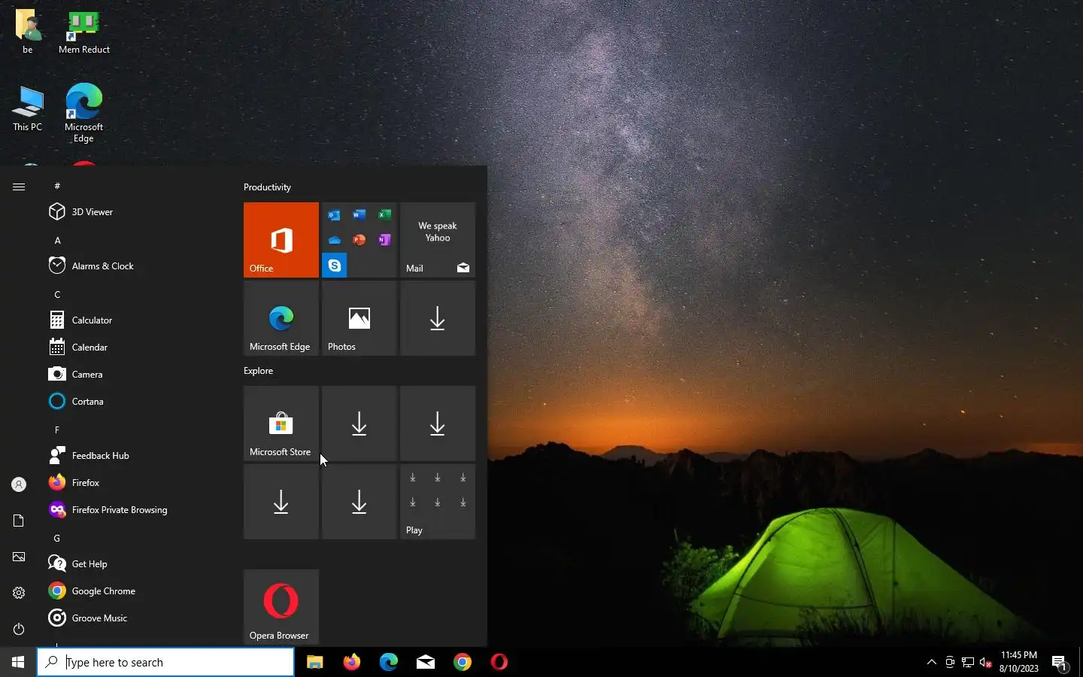Click the muted volume icon in tray
This screenshot has width=1083, height=677.
986,662
